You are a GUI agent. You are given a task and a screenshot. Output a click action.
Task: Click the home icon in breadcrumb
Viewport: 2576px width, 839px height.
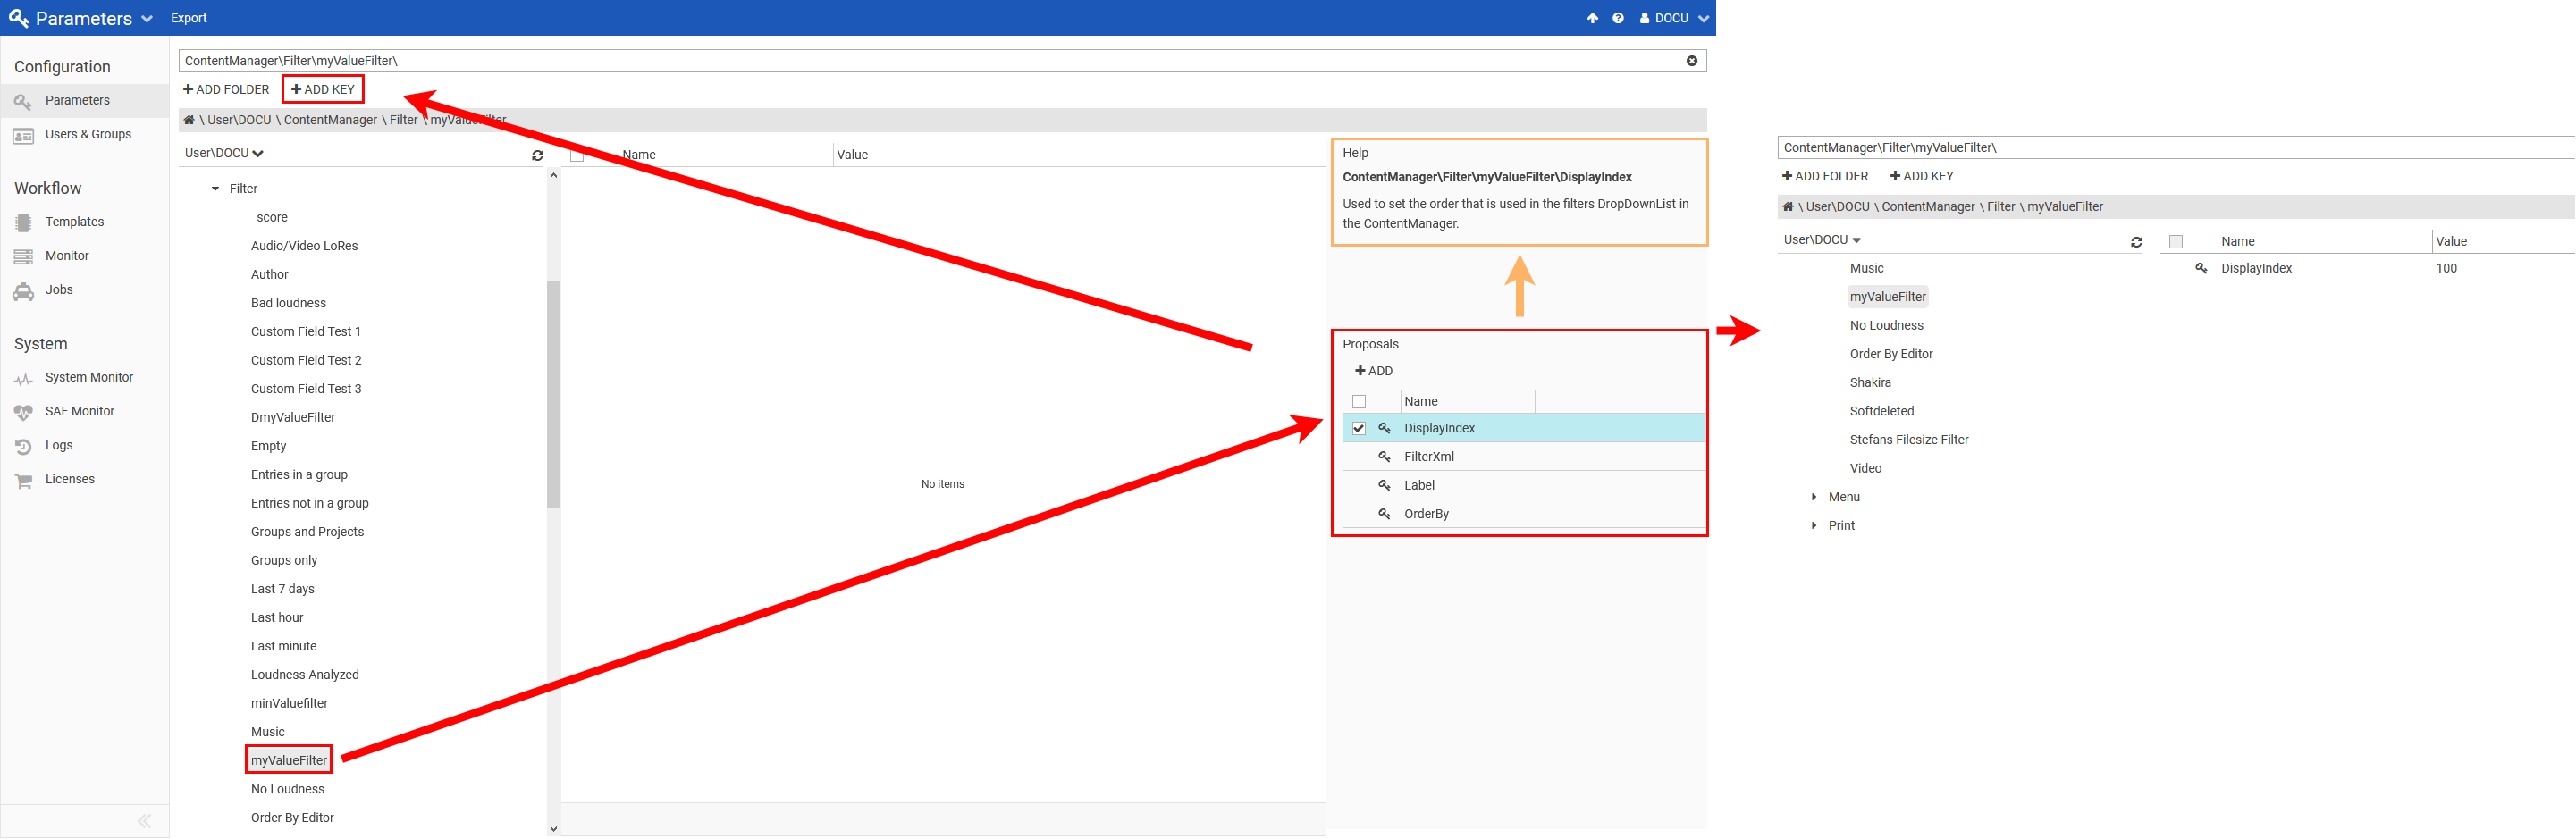189,120
